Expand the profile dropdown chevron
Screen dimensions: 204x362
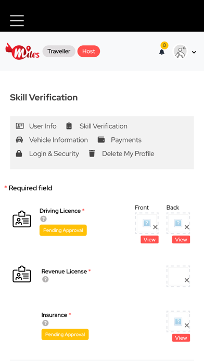coord(194,52)
